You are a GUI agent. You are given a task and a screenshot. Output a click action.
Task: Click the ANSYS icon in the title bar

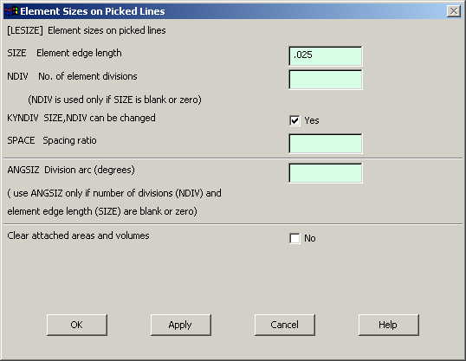tap(12, 11)
